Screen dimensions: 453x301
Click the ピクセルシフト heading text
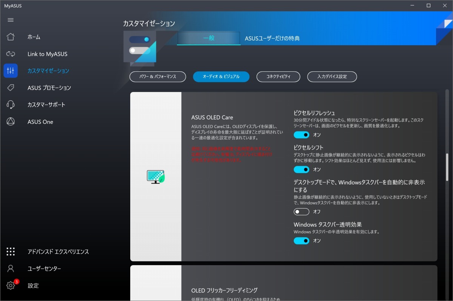pyautogui.click(x=308, y=147)
